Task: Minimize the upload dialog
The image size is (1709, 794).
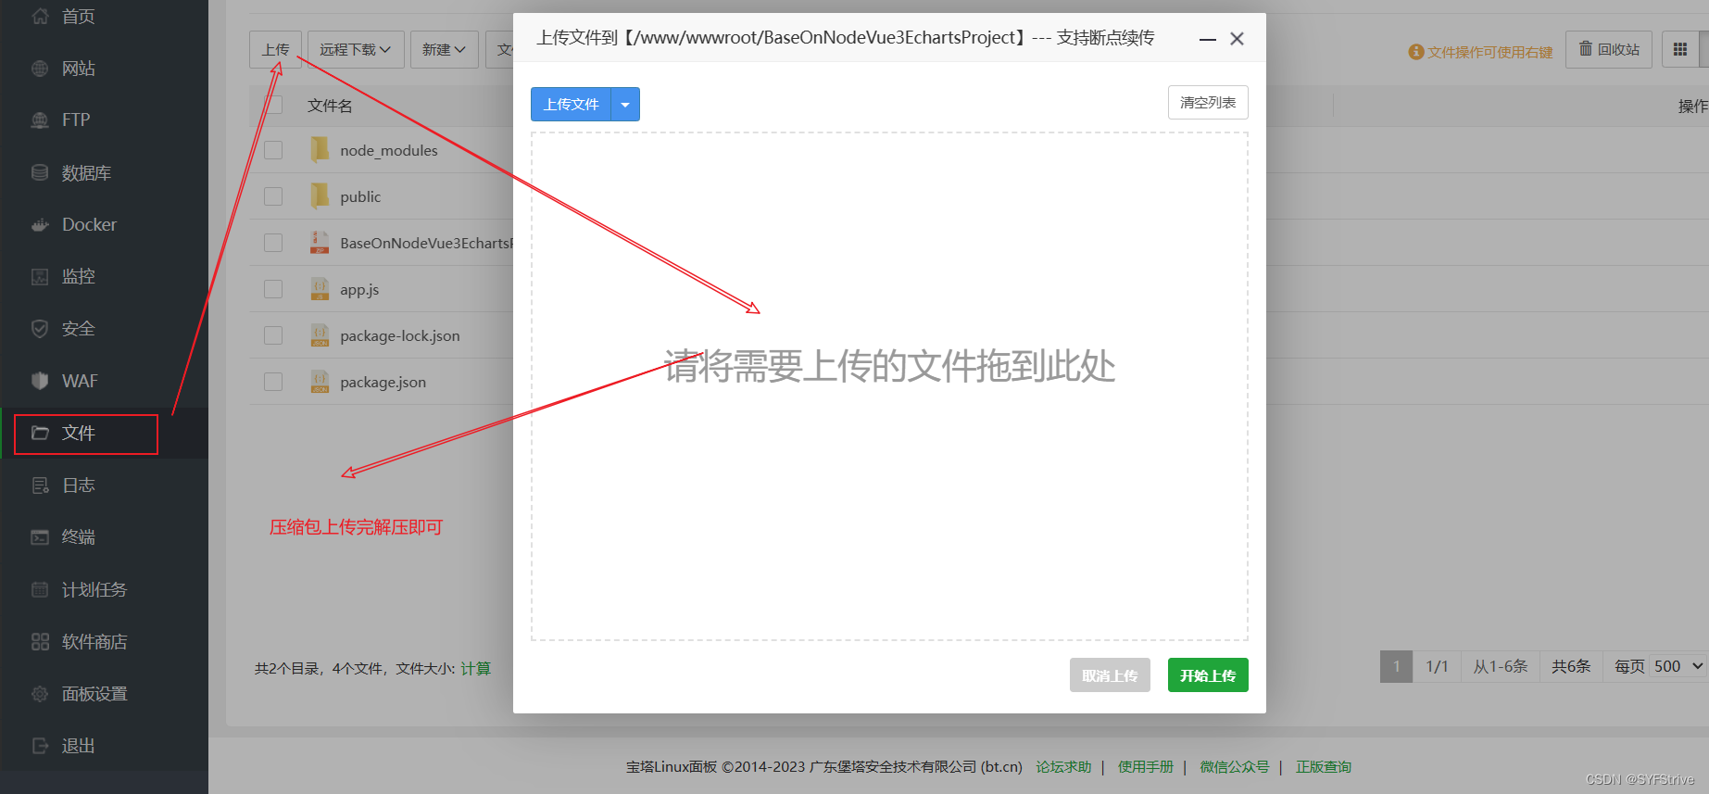Action: point(1208,39)
